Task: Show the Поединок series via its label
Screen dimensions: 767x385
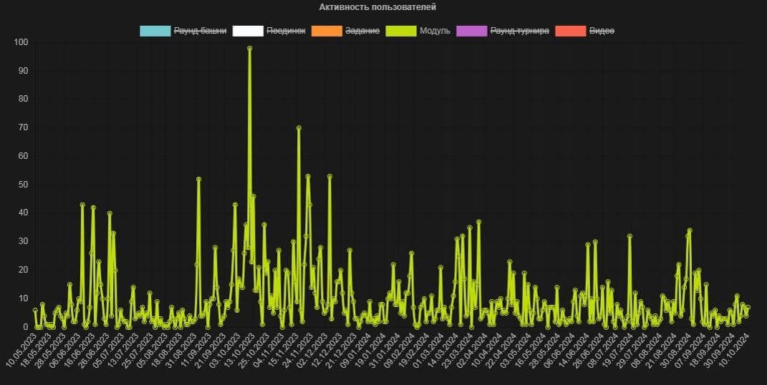Action: [x=286, y=31]
